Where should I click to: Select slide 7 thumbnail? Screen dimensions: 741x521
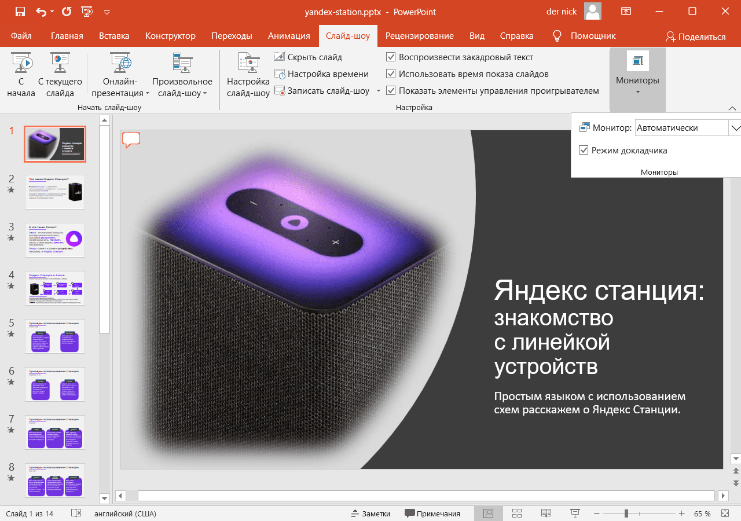coord(55,432)
